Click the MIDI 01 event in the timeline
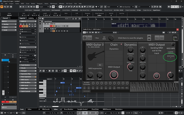The width and height of the screenshot is (184, 115). 139,25
